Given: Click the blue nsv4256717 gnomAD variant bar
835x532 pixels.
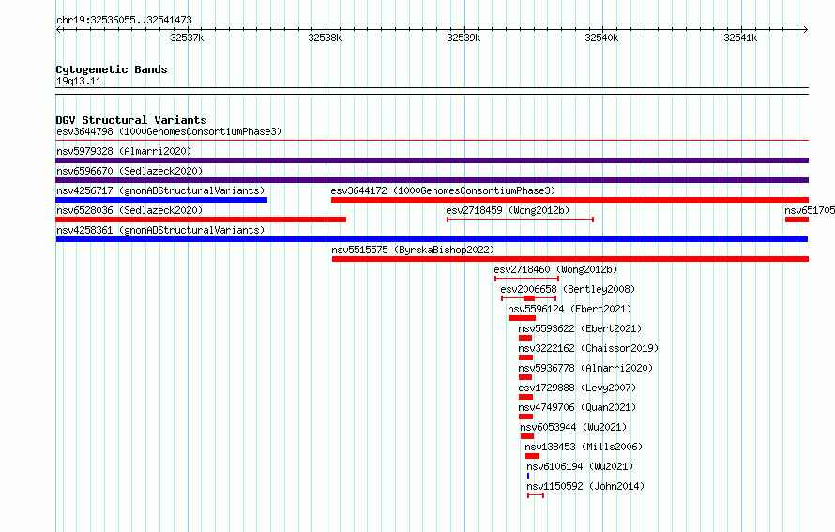Looking at the screenshot, I should tap(161, 200).
